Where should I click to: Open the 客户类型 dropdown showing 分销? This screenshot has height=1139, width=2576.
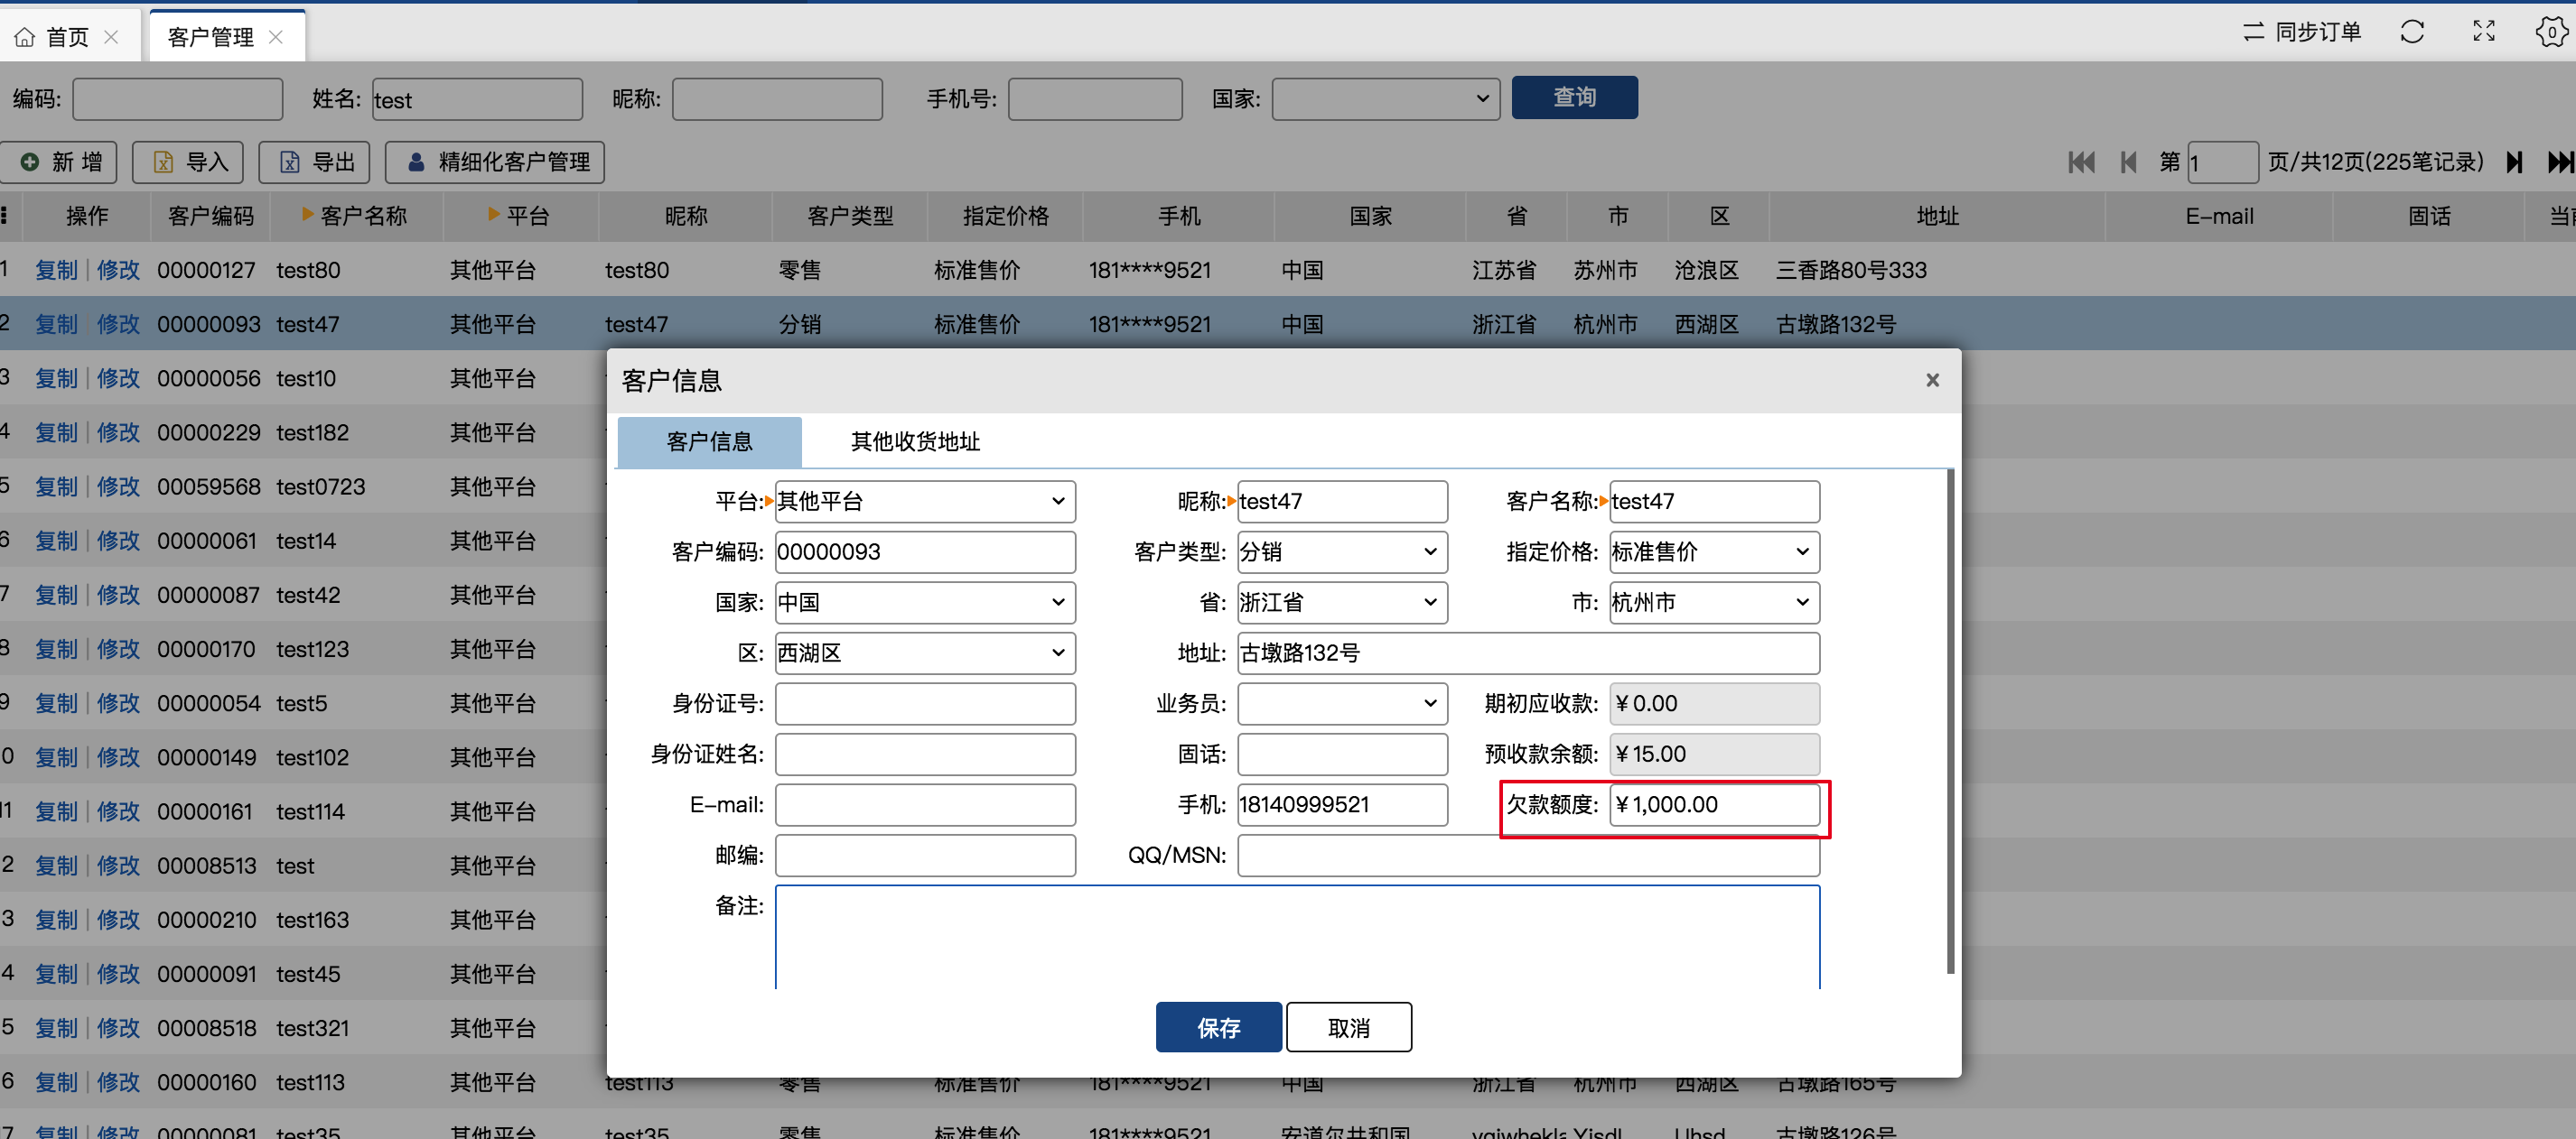point(1342,552)
